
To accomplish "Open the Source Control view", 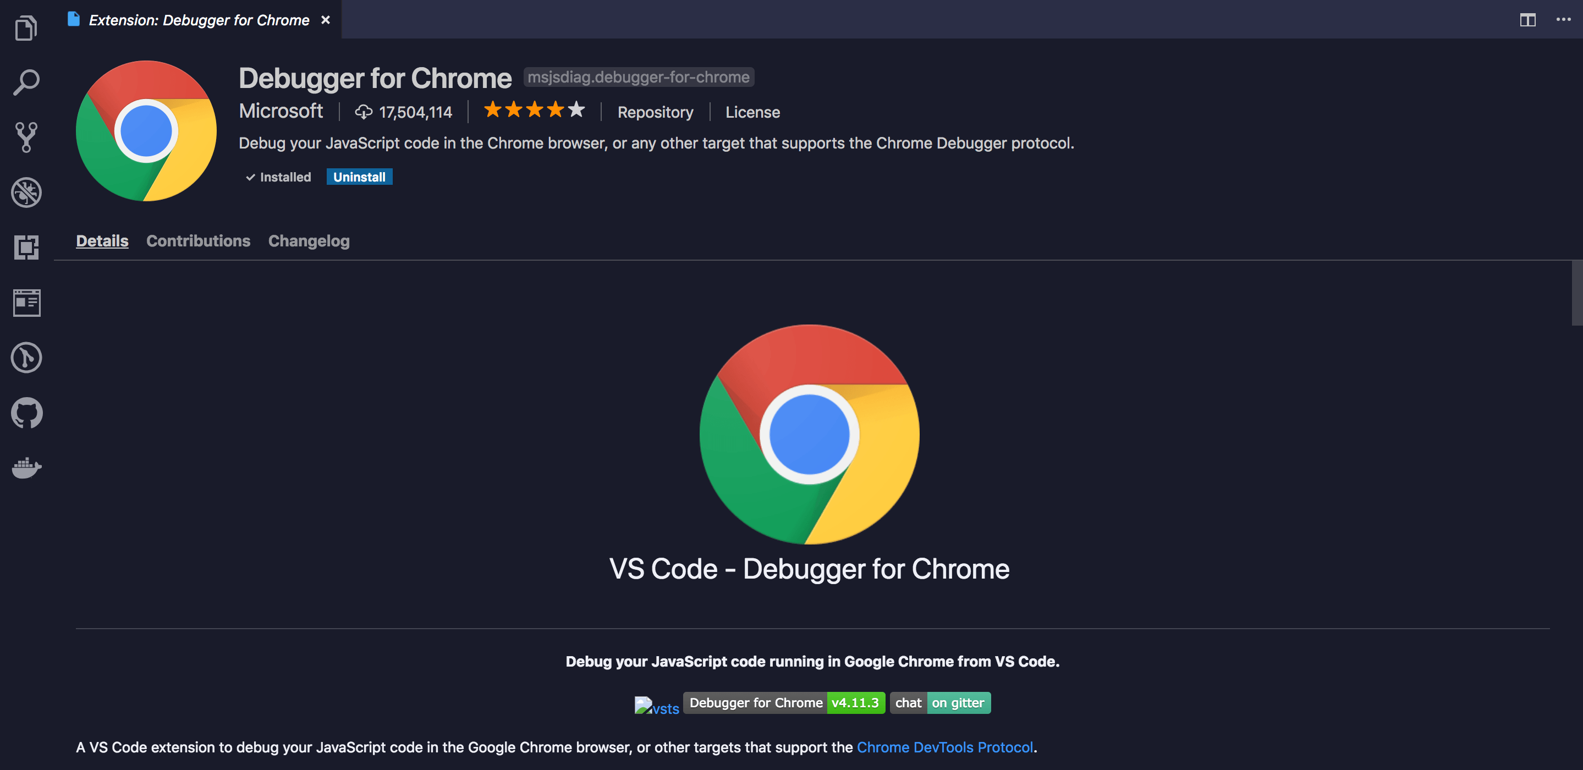I will pyautogui.click(x=26, y=136).
